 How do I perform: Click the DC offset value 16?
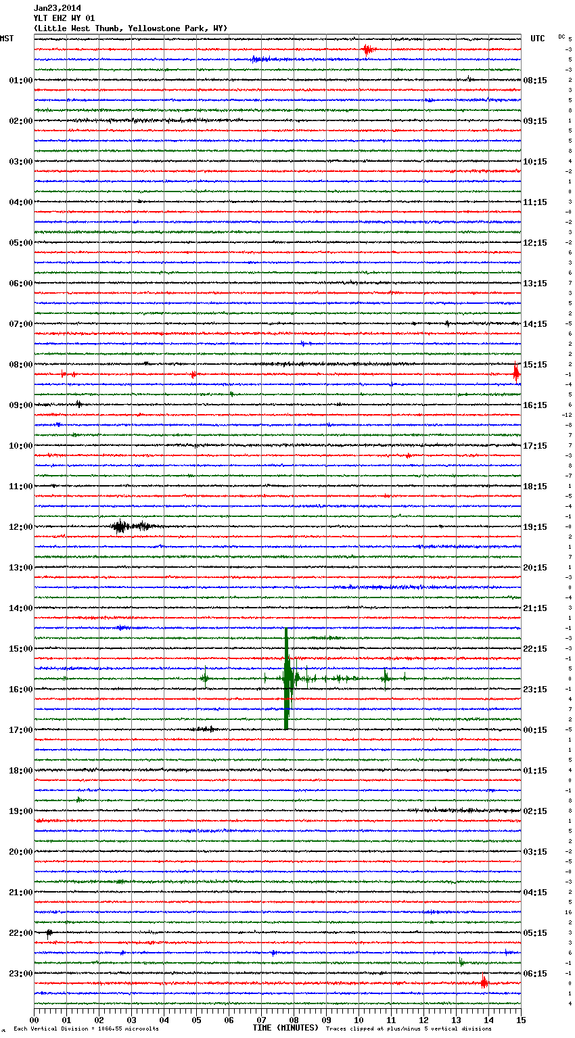coord(569,912)
